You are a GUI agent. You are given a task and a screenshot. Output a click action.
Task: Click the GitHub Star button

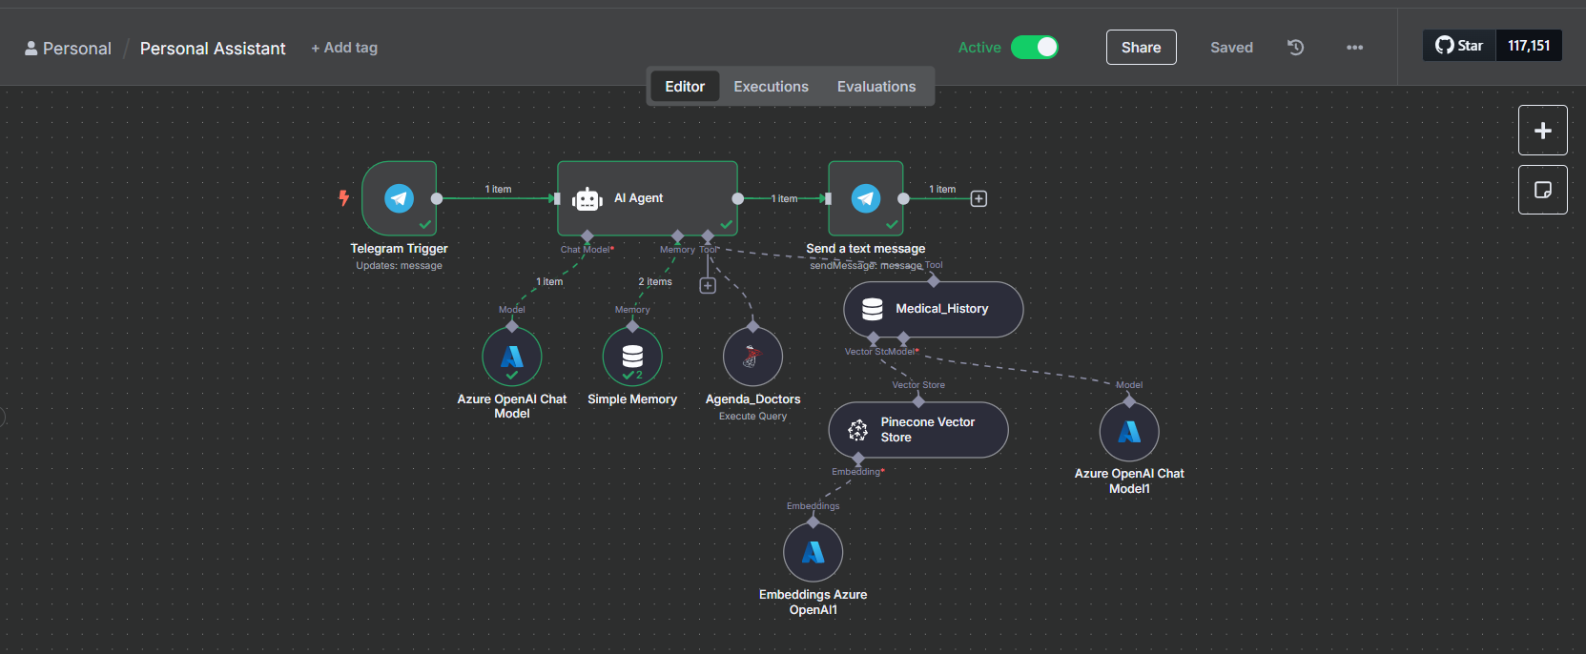click(x=1459, y=46)
